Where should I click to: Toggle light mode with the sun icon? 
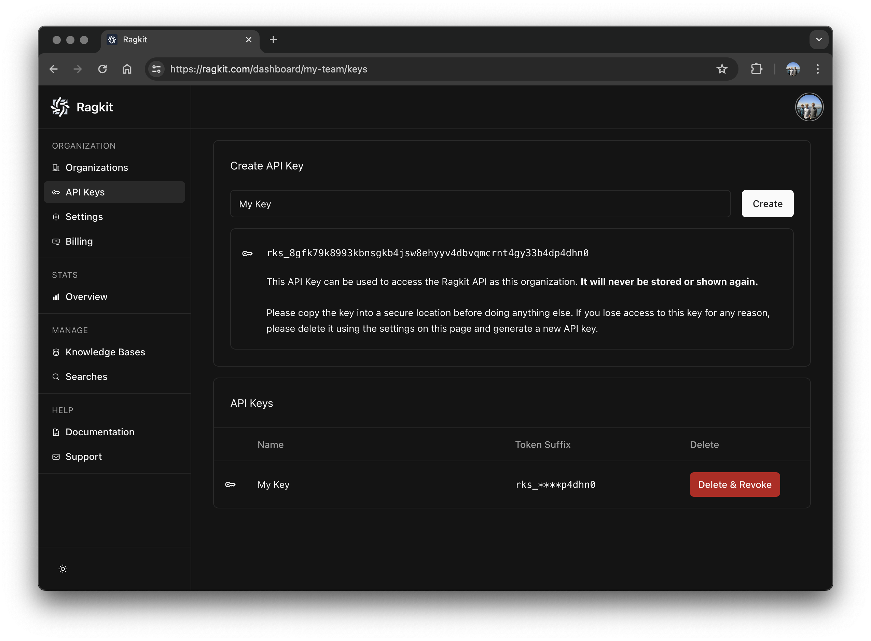point(63,569)
